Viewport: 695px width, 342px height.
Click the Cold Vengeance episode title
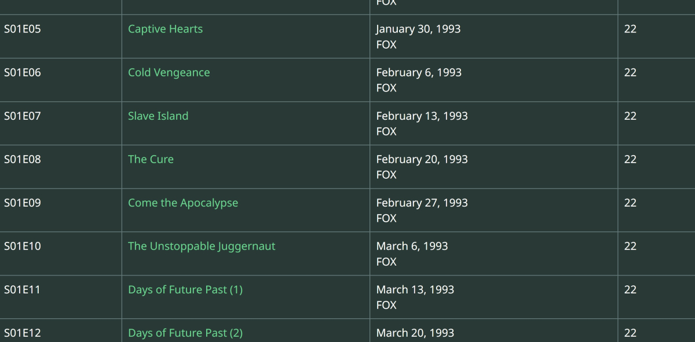coord(169,72)
